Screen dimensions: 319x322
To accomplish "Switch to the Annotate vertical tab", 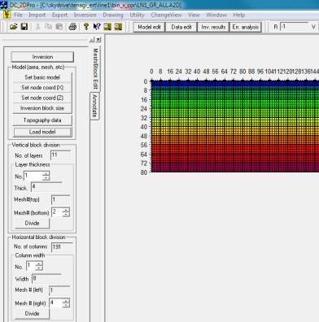I will click(94, 106).
